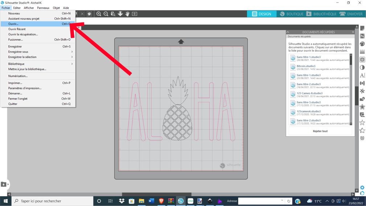Viewport: 366px width, 206px height.
Task: Open recovered 123 Cameo 8.studio3 document
Action: (319, 95)
